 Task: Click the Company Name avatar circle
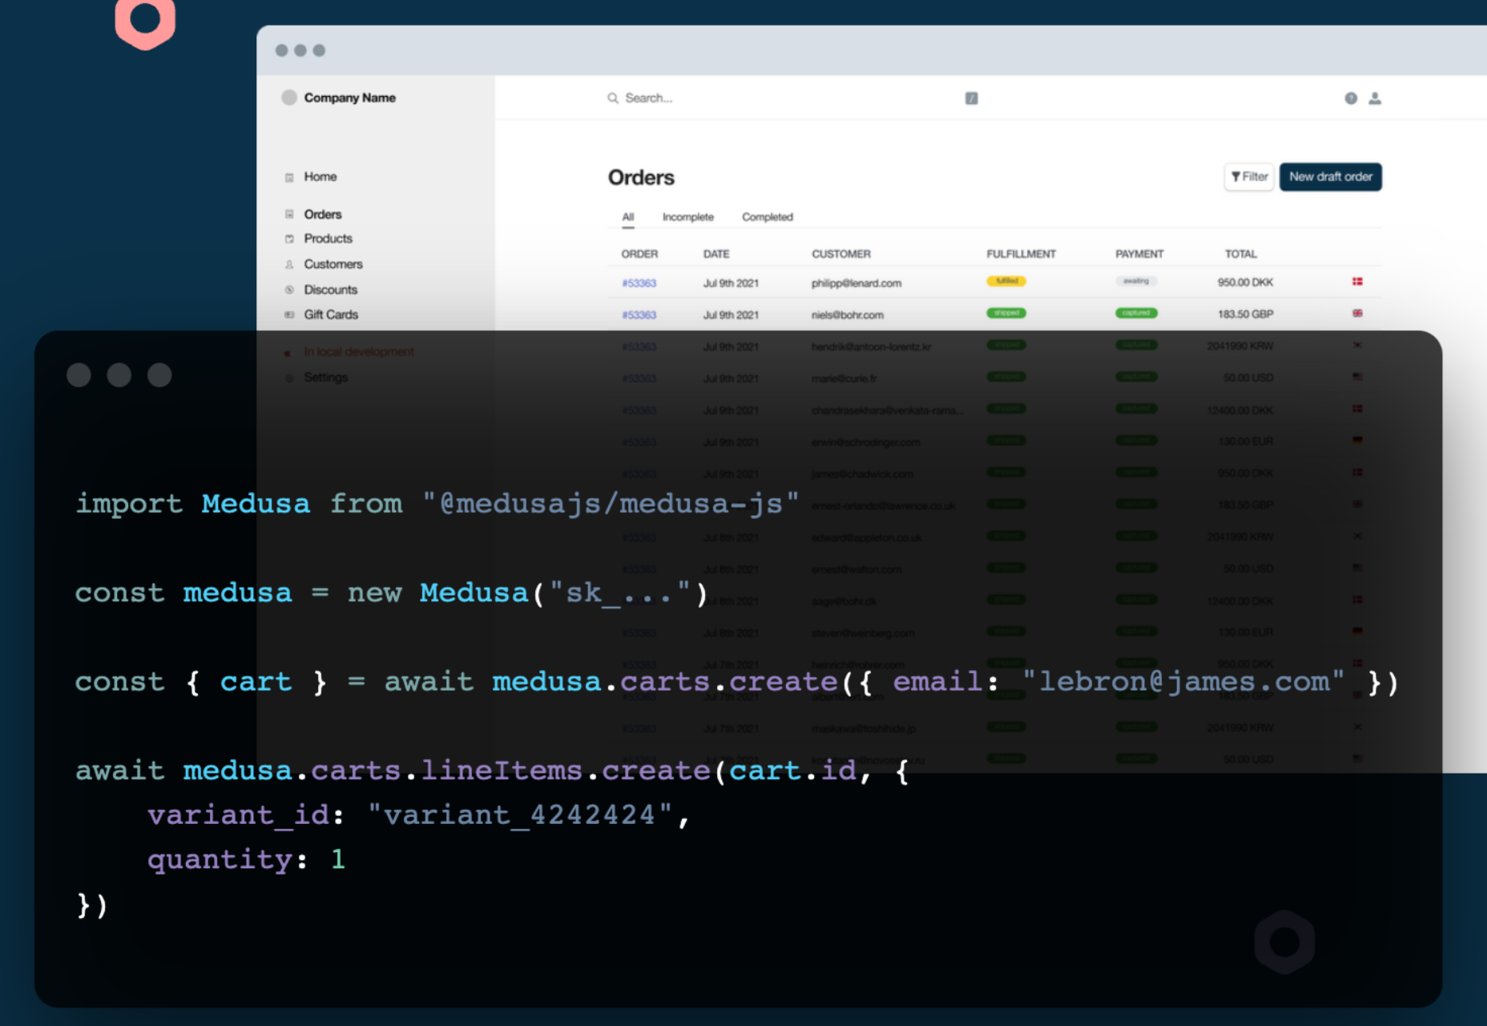pyautogui.click(x=289, y=98)
